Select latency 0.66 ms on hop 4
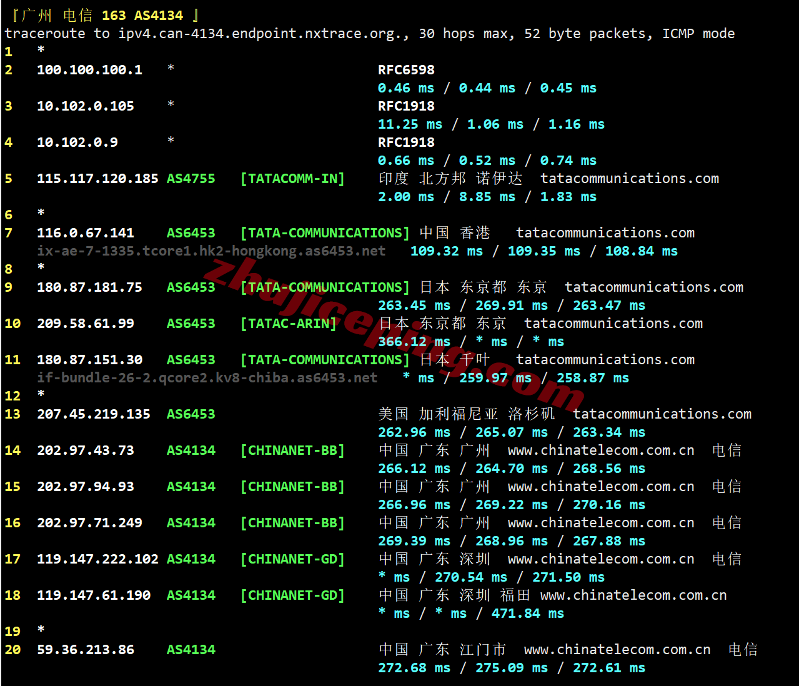Screen dimensions: 799x686 point(406,161)
